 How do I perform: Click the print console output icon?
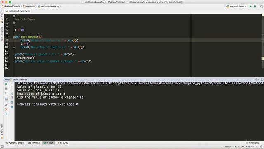pos(12,103)
